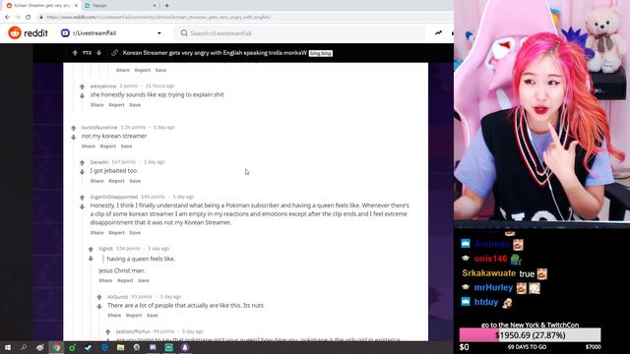Open GiganticDisappointed's user profile
The width and height of the screenshot is (630, 354).
[114, 197]
